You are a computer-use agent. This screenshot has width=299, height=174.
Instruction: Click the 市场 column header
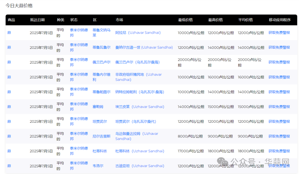[x=119, y=20]
